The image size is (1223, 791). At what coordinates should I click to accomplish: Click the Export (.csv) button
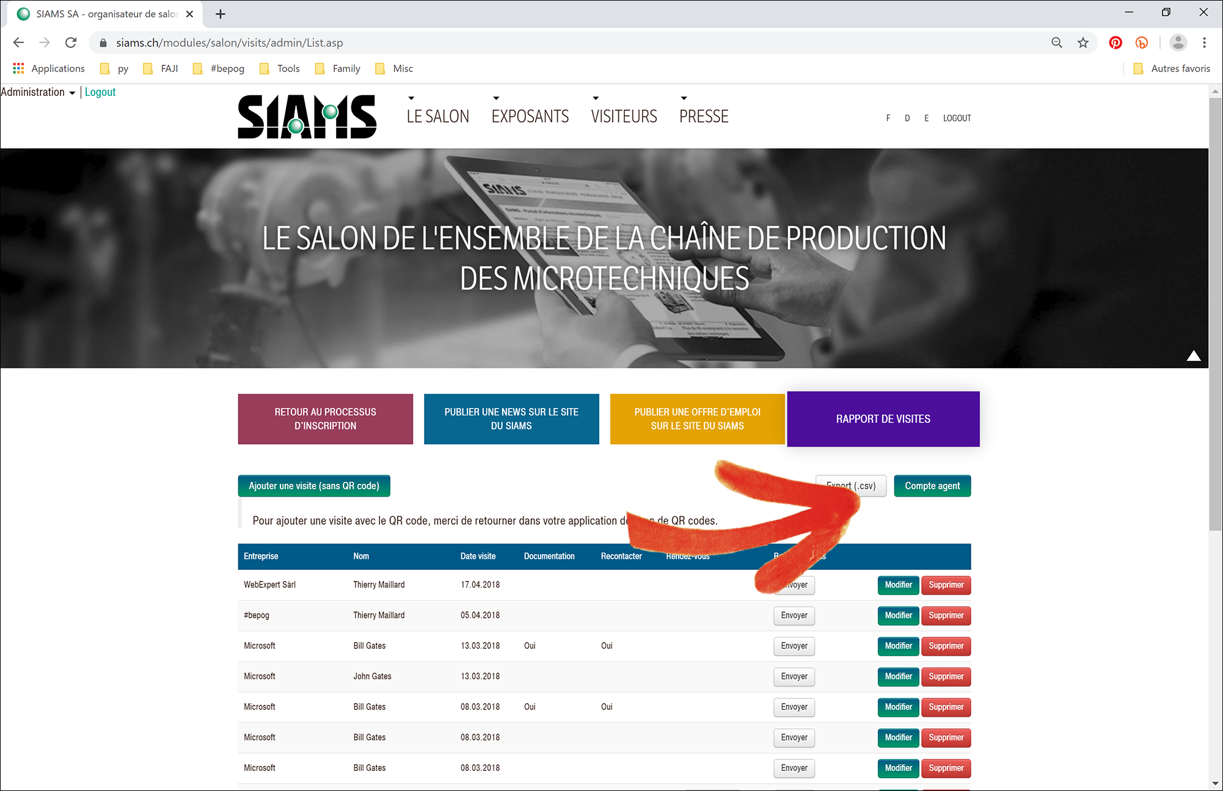pyautogui.click(x=851, y=486)
